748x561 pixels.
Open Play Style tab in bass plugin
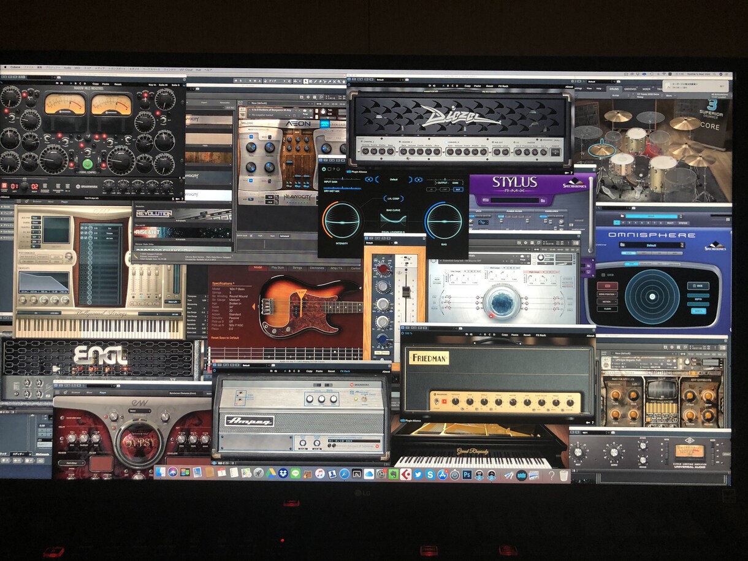(278, 267)
